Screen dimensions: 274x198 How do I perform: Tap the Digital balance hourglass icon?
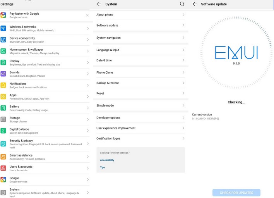tap(3, 131)
